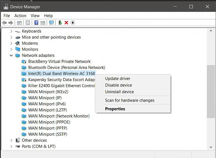Select WAN Miniport (PPPOE) device
This screenshot has height=158, width=216.
tap(49, 122)
